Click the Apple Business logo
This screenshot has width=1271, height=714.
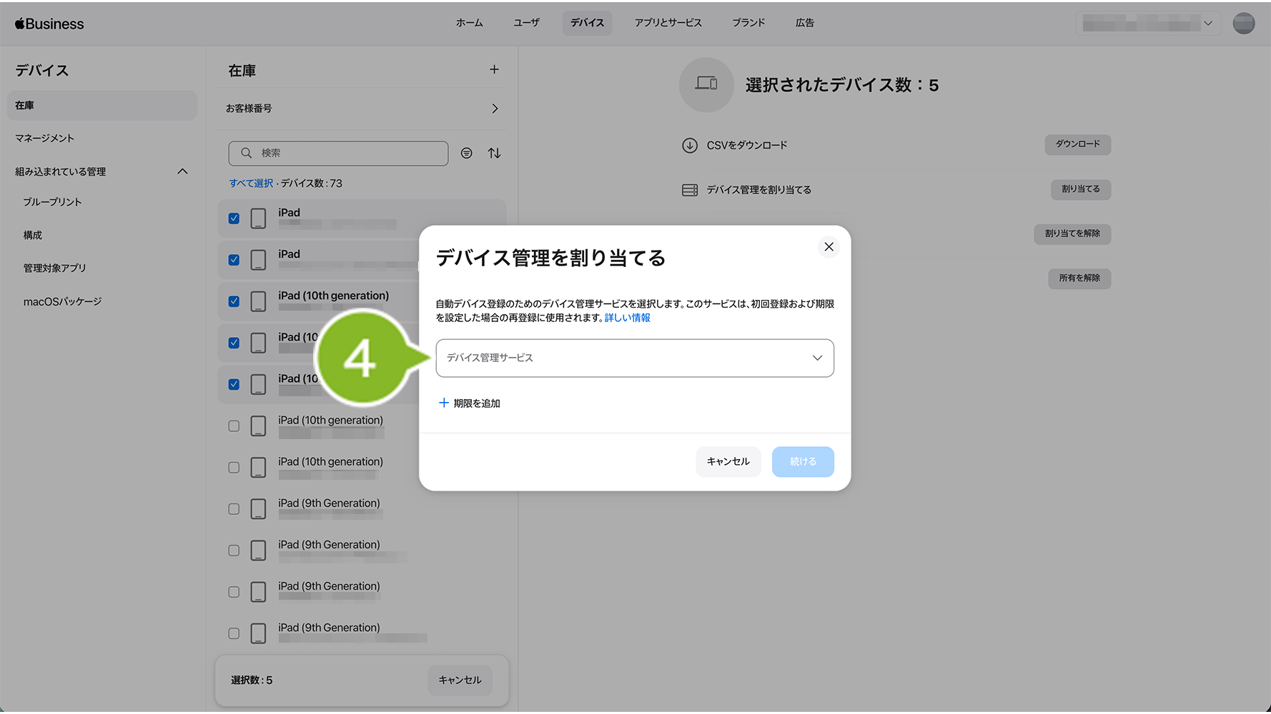point(49,24)
